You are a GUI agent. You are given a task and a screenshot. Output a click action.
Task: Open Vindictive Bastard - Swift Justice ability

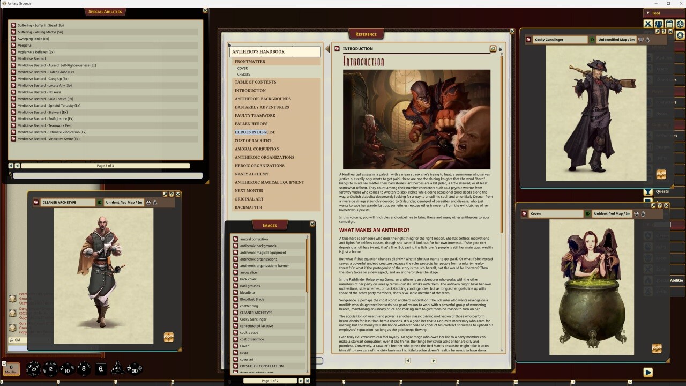point(46,118)
